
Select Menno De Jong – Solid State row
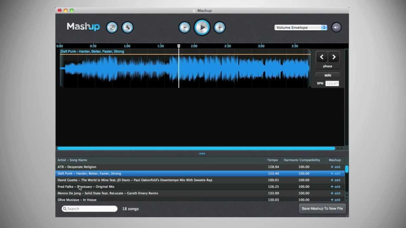point(200,193)
